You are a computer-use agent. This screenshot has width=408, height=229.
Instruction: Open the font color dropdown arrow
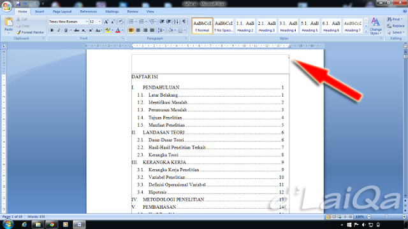coord(122,31)
